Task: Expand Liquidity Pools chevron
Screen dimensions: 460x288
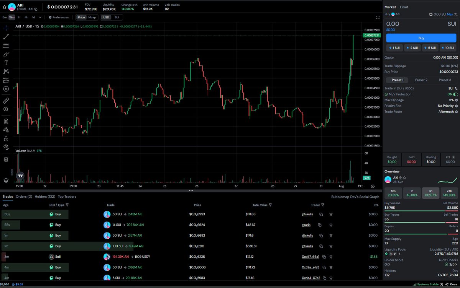Action: (x=399, y=254)
